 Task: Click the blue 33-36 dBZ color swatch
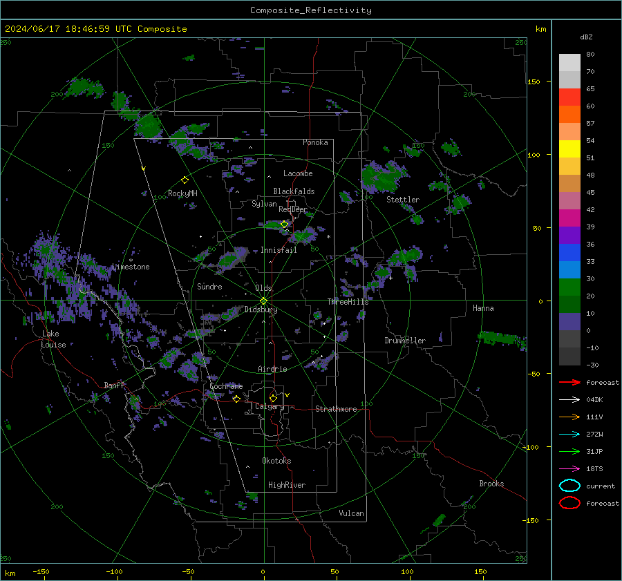point(569,253)
